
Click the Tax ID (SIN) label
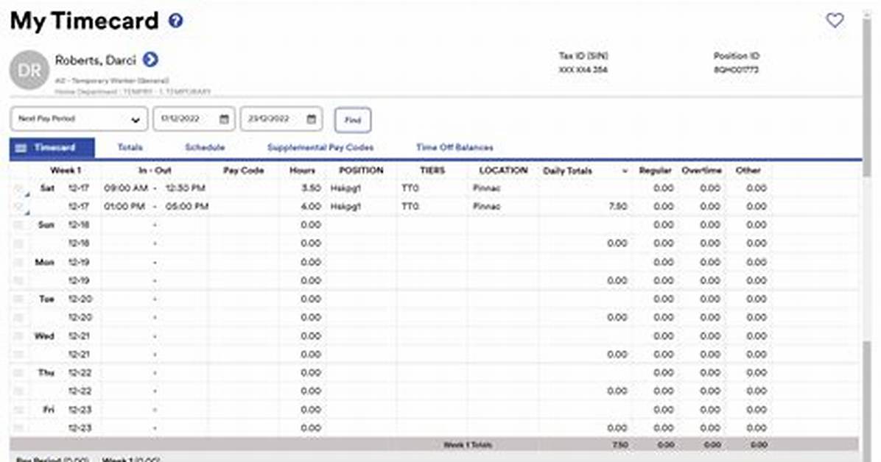point(583,56)
